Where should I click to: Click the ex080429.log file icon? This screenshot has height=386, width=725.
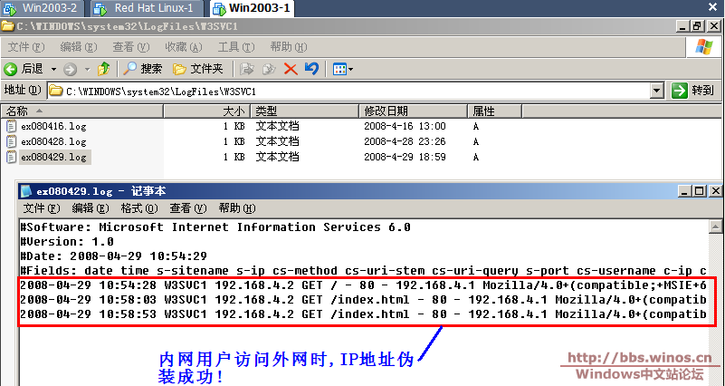12,157
